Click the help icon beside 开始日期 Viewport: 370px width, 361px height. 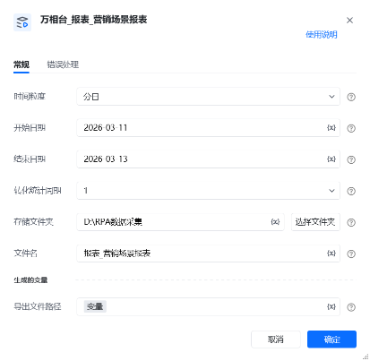[351, 128]
